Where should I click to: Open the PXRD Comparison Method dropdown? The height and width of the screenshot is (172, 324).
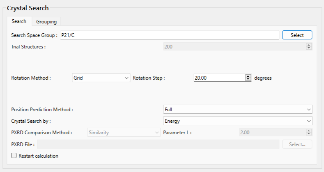pos(123,132)
